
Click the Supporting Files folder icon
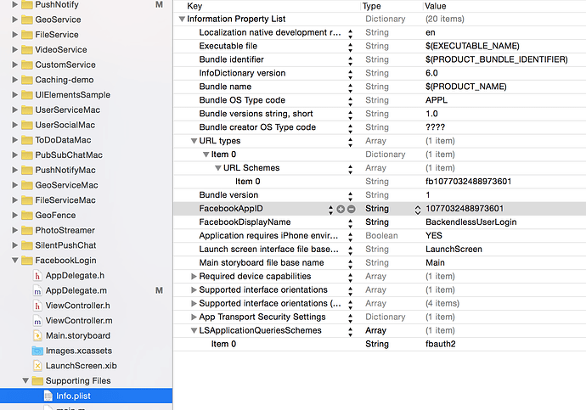tap(37, 380)
